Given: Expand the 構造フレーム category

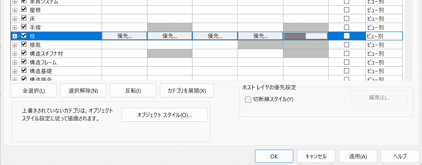Looking at the screenshot, I should pyautogui.click(x=15, y=62).
